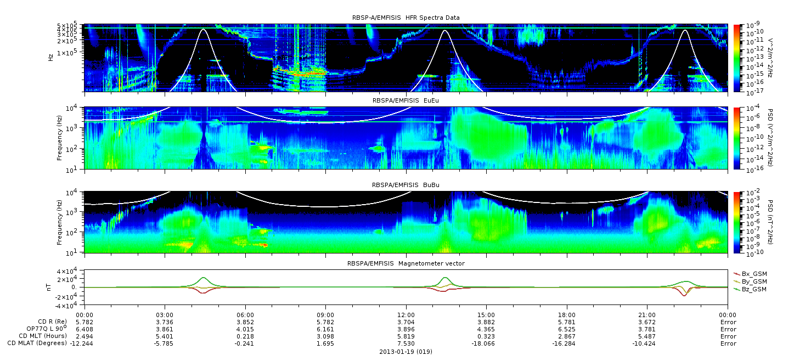Click title 'RBSP-A/EMFISIS HFR Spectra Data'

point(406,18)
